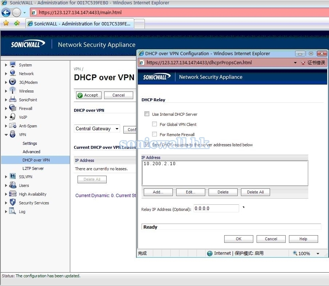Click the Network globe icon in sidebar

13,73
